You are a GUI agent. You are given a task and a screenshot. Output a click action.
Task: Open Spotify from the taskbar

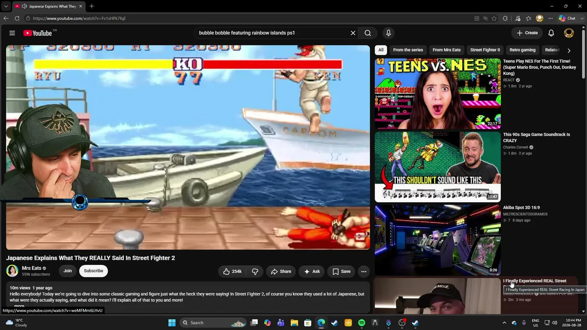point(361,323)
